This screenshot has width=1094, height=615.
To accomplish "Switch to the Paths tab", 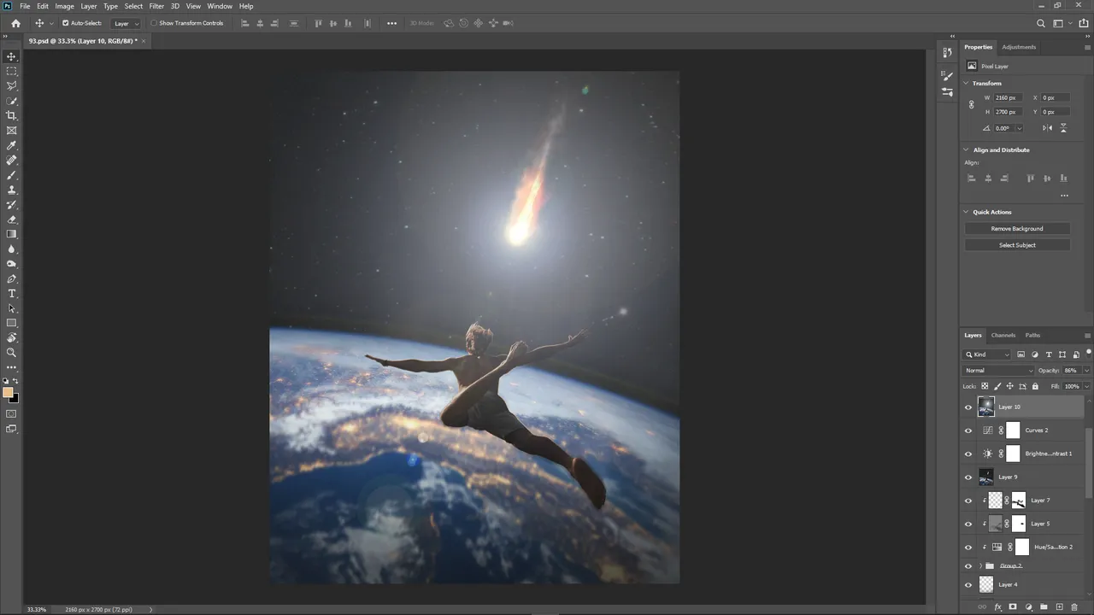I will (1032, 335).
